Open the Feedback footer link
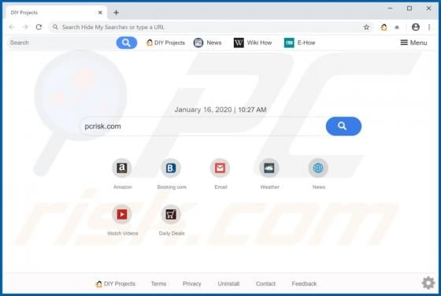This screenshot has height=296, width=441. (x=304, y=283)
